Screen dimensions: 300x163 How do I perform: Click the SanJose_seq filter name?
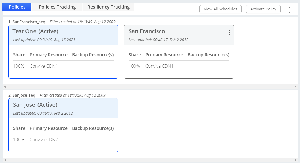(24, 95)
